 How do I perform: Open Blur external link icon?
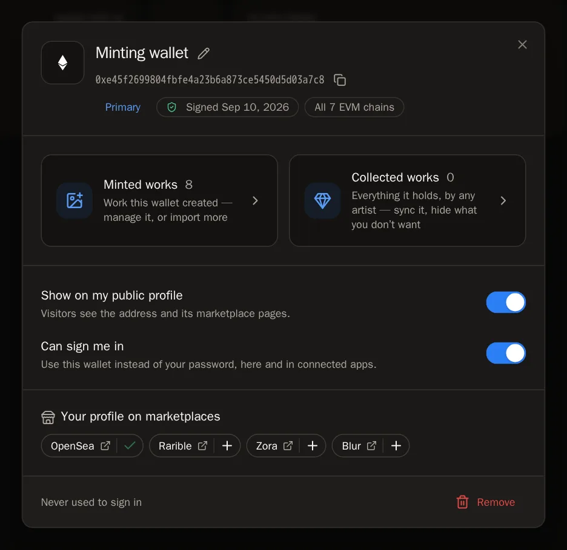coord(371,446)
